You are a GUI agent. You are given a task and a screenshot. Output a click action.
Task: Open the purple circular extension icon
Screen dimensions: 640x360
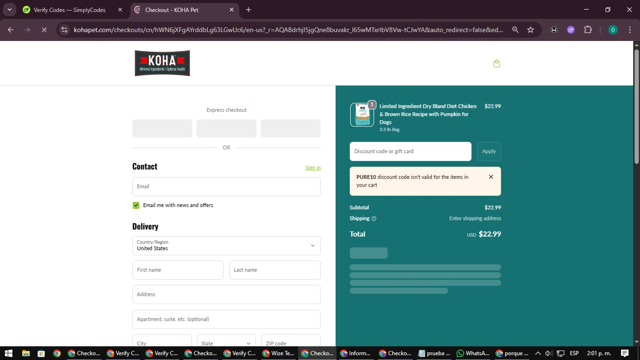[571, 30]
